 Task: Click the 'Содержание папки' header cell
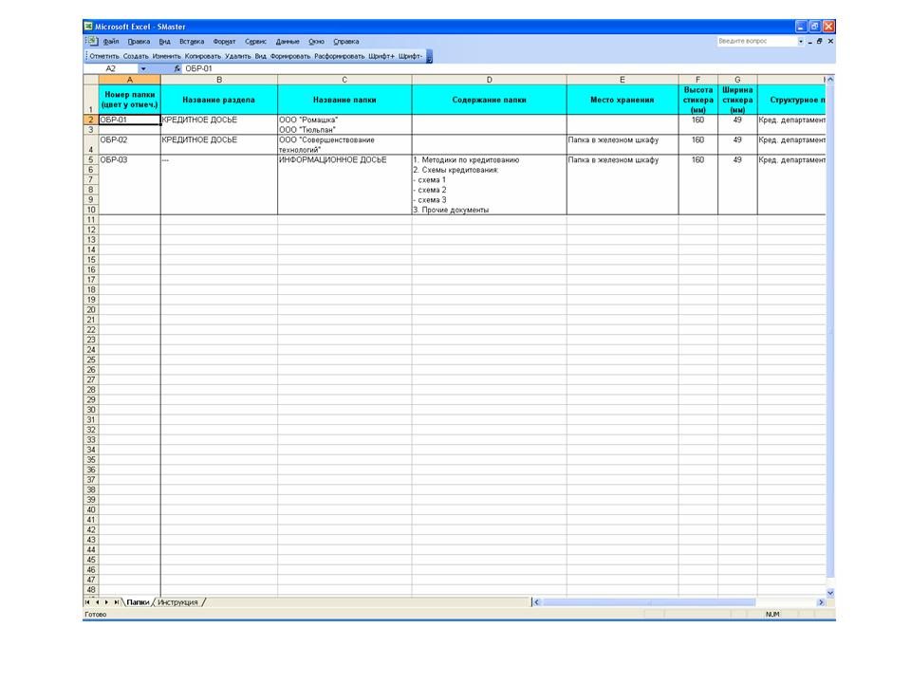tap(490, 100)
